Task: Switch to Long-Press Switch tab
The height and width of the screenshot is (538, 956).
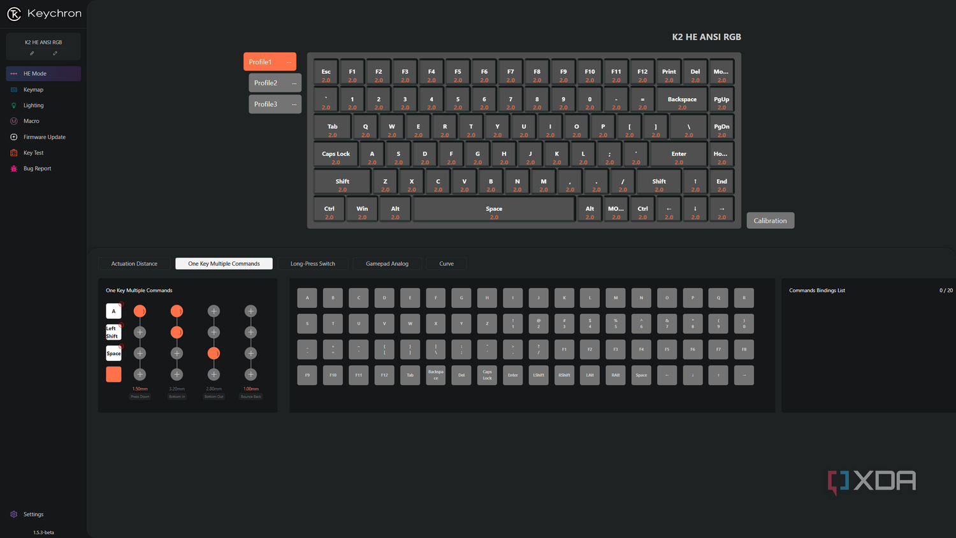Action: pyautogui.click(x=313, y=263)
